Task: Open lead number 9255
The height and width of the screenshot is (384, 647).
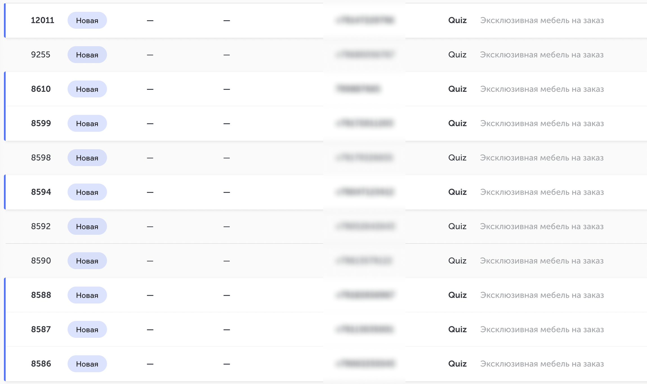Action: [41, 55]
